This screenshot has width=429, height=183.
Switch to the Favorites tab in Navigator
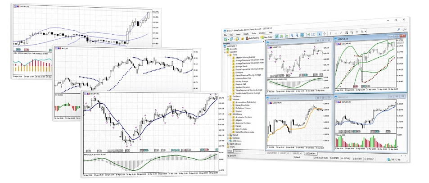238,151
